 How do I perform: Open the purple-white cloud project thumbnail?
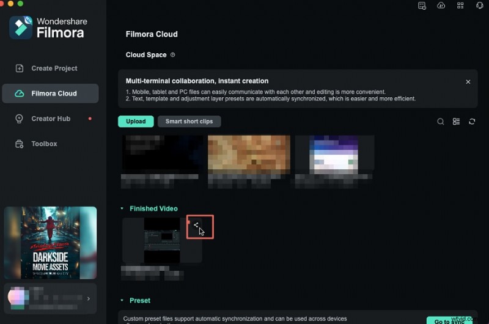(x=334, y=154)
